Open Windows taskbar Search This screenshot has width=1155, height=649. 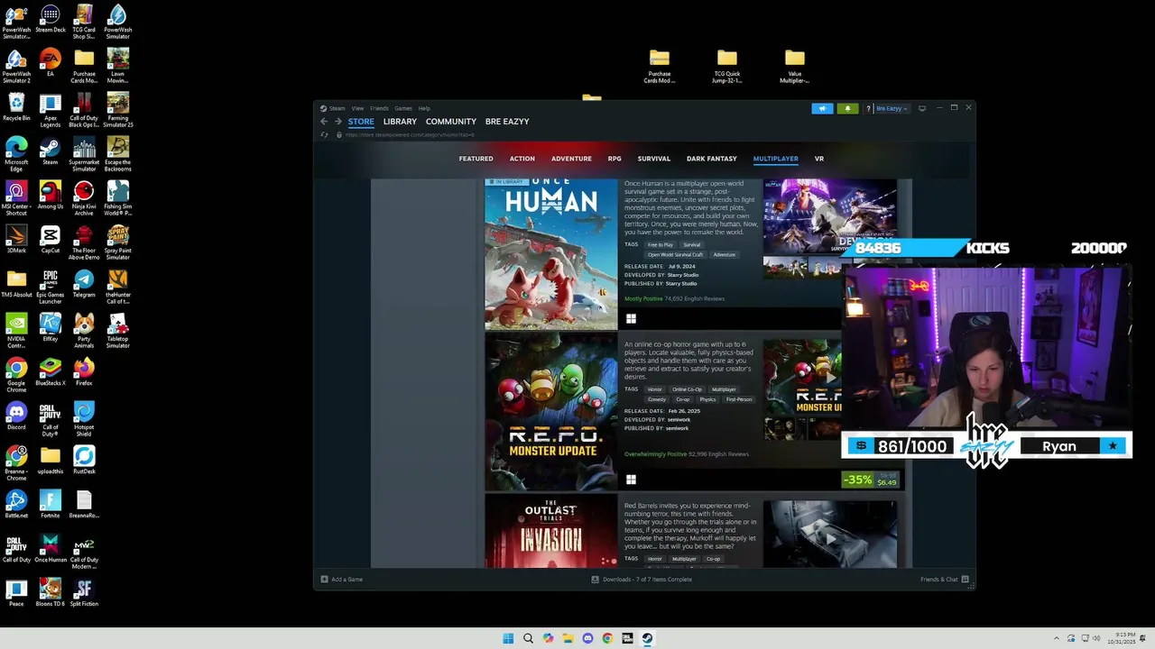coord(528,638)
